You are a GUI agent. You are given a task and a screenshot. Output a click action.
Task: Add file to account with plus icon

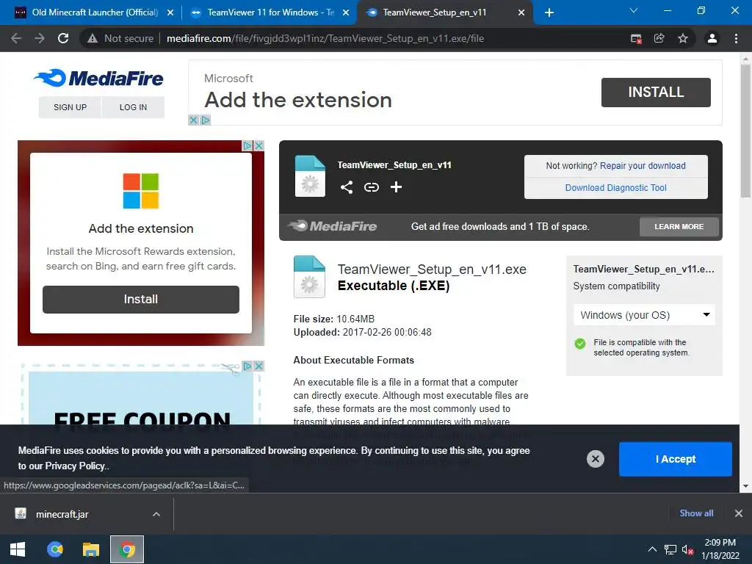click(396, 187)
